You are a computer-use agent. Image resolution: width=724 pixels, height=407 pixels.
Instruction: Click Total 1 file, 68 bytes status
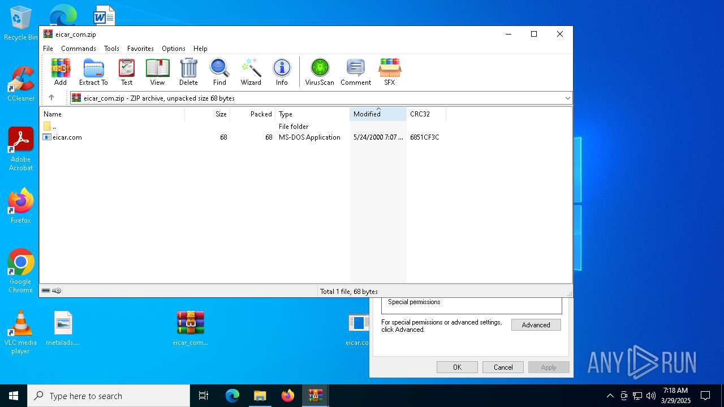click(x=348, y=292)
